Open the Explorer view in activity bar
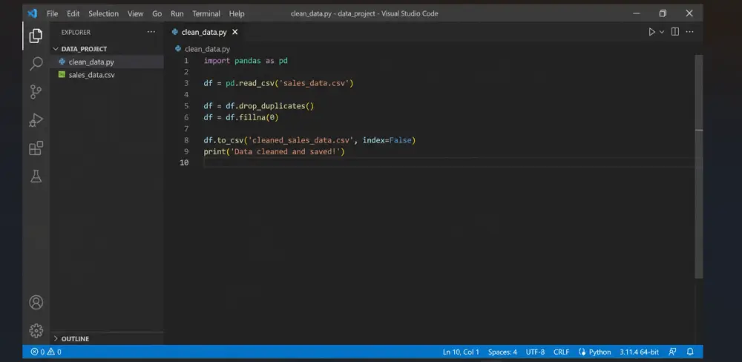 click(36, 36)
